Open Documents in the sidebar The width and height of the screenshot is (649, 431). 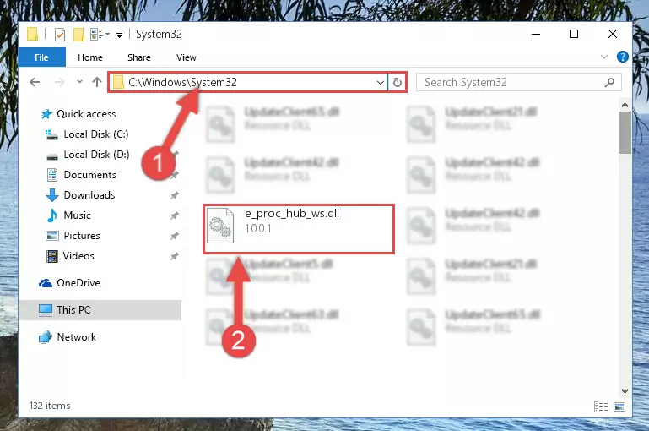(89, 175)
